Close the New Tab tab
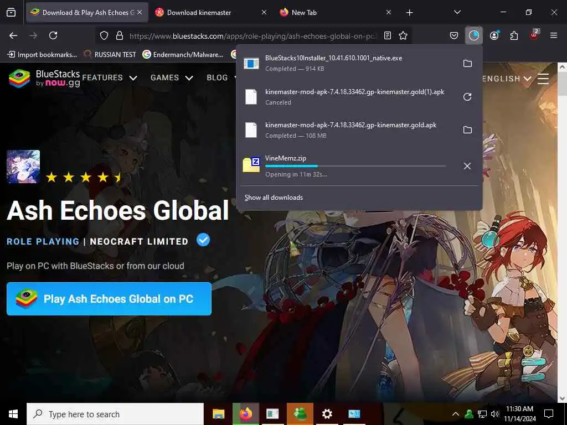 [388, 13]
